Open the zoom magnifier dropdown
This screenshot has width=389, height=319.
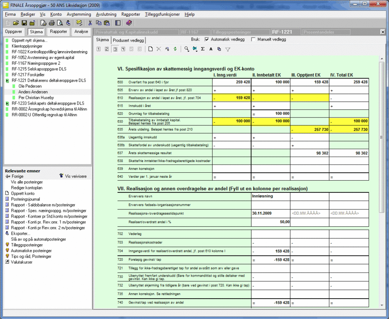click(x=187, y=49)
